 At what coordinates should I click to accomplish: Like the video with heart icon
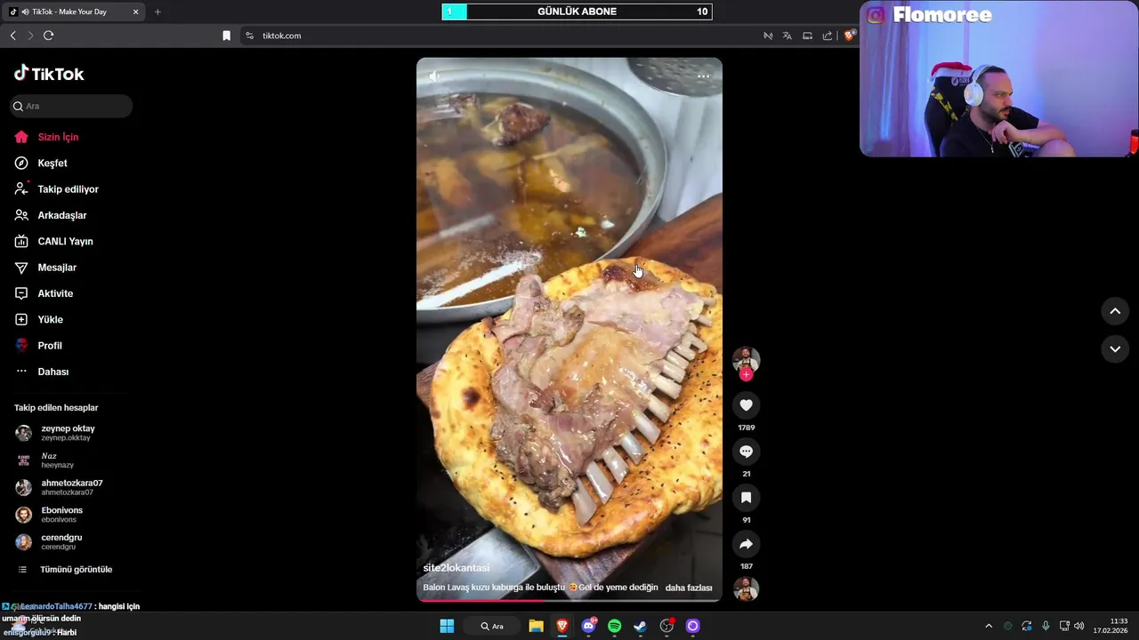[x=746, y=405]
